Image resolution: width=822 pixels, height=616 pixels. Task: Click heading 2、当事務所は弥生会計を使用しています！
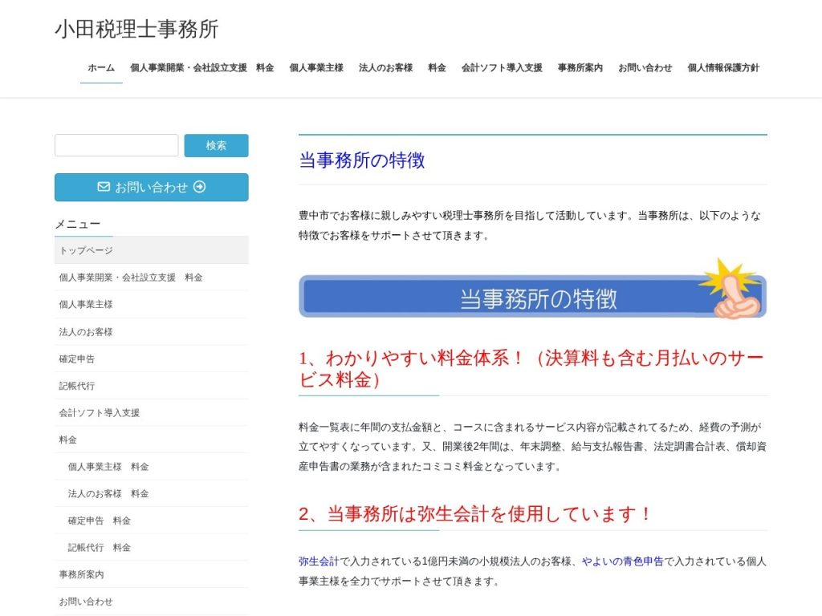tap(475, 514)
